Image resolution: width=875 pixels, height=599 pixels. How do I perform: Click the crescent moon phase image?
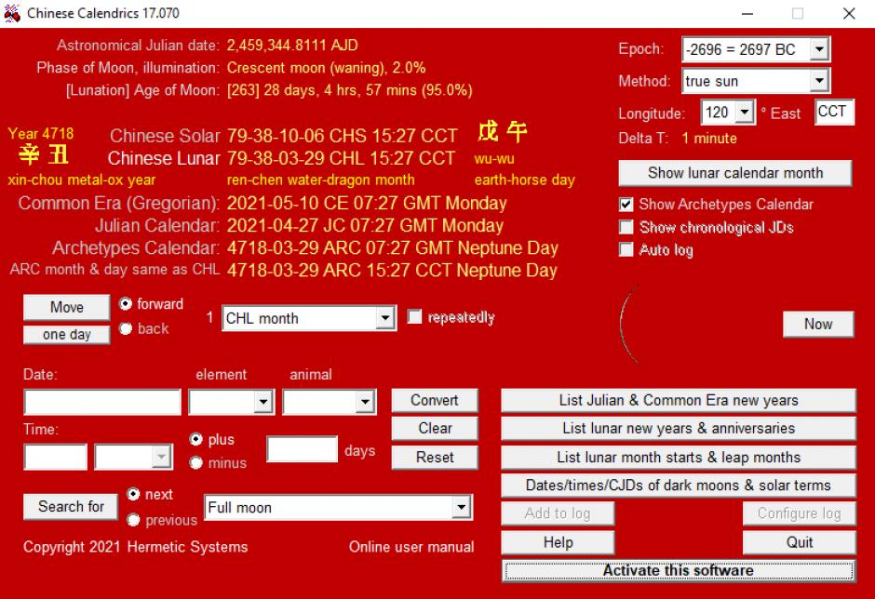628,325
